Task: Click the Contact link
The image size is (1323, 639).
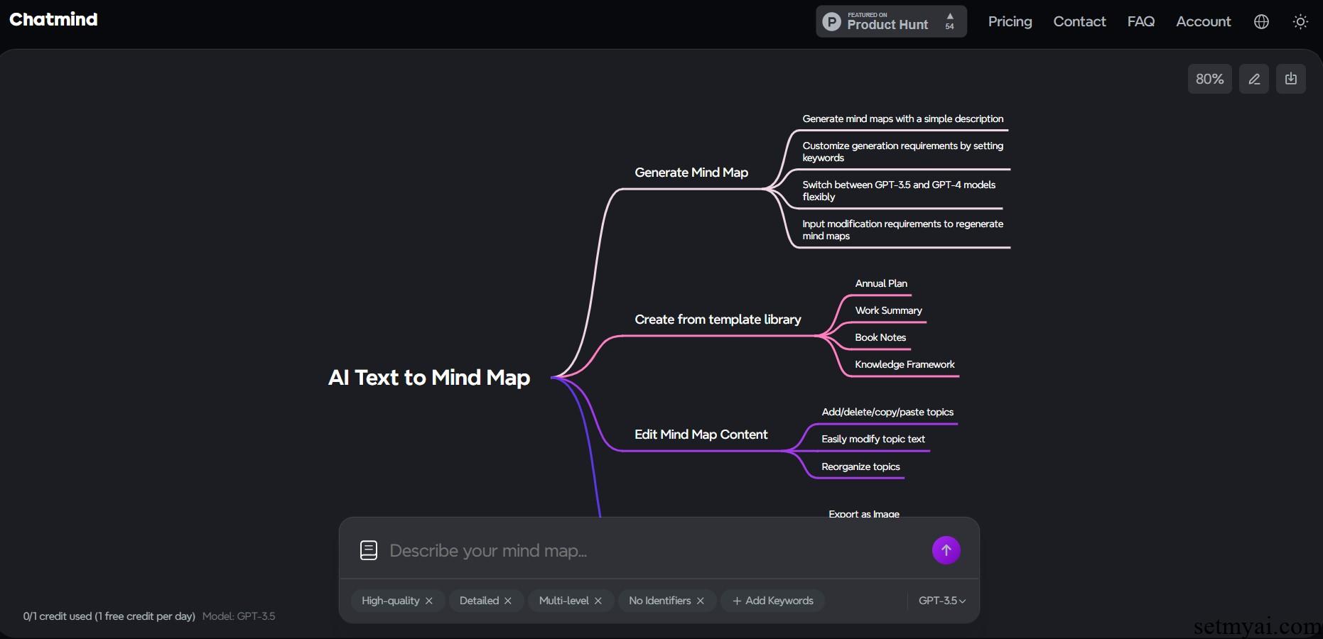Action: [1079, 21]
